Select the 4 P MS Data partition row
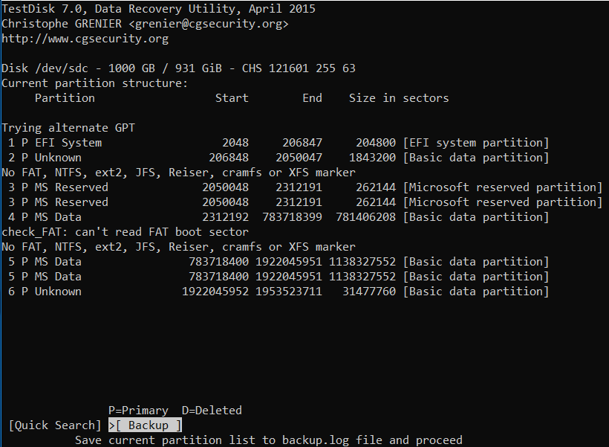Viewport: 609px width, 447px height. (278, 217)
